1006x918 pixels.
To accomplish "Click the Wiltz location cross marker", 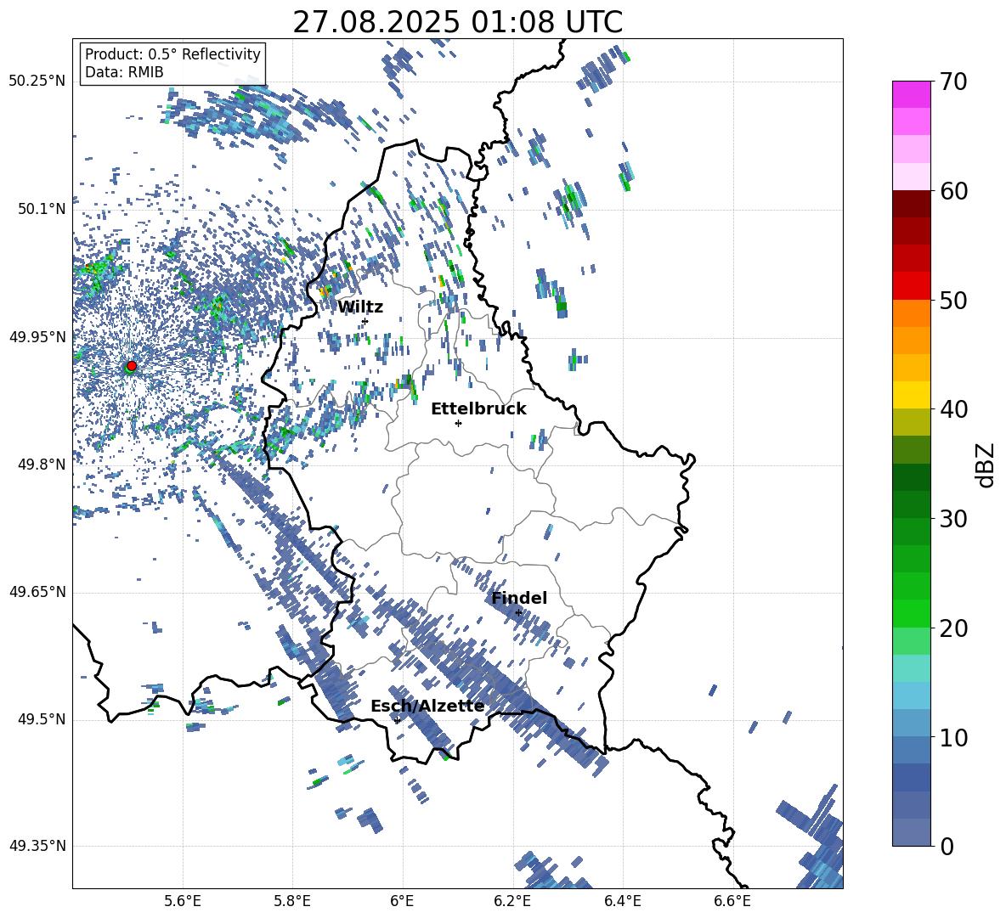I will tap(365, 321).
